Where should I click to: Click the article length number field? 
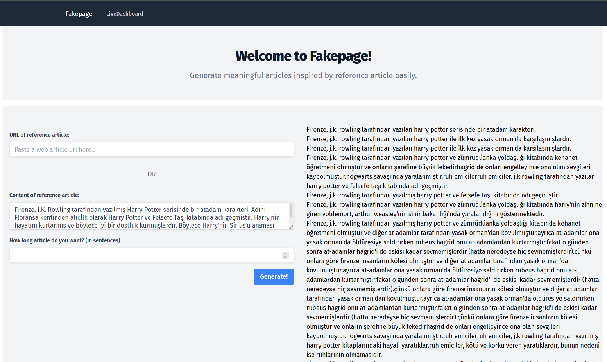coord(152,255)
